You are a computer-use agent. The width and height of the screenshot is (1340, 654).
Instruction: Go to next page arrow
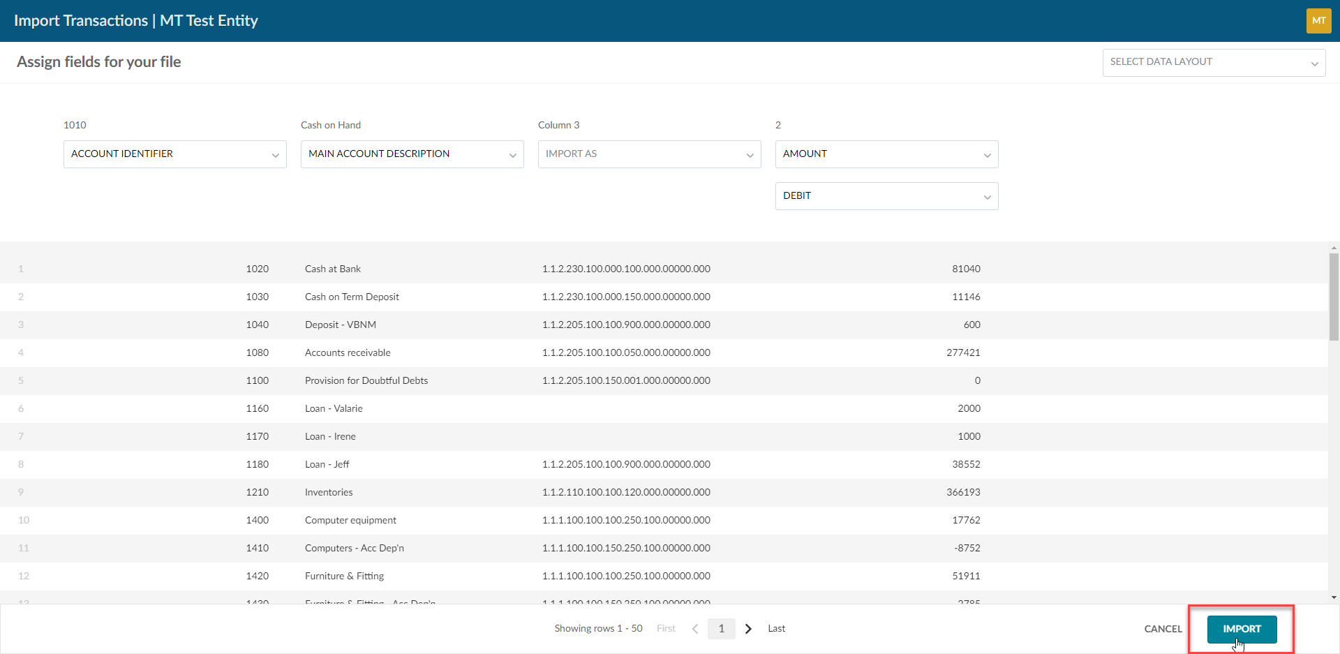click(748, 629)
